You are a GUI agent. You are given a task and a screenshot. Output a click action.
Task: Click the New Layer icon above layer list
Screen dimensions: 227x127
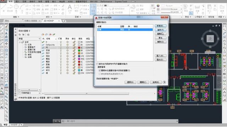43,35
